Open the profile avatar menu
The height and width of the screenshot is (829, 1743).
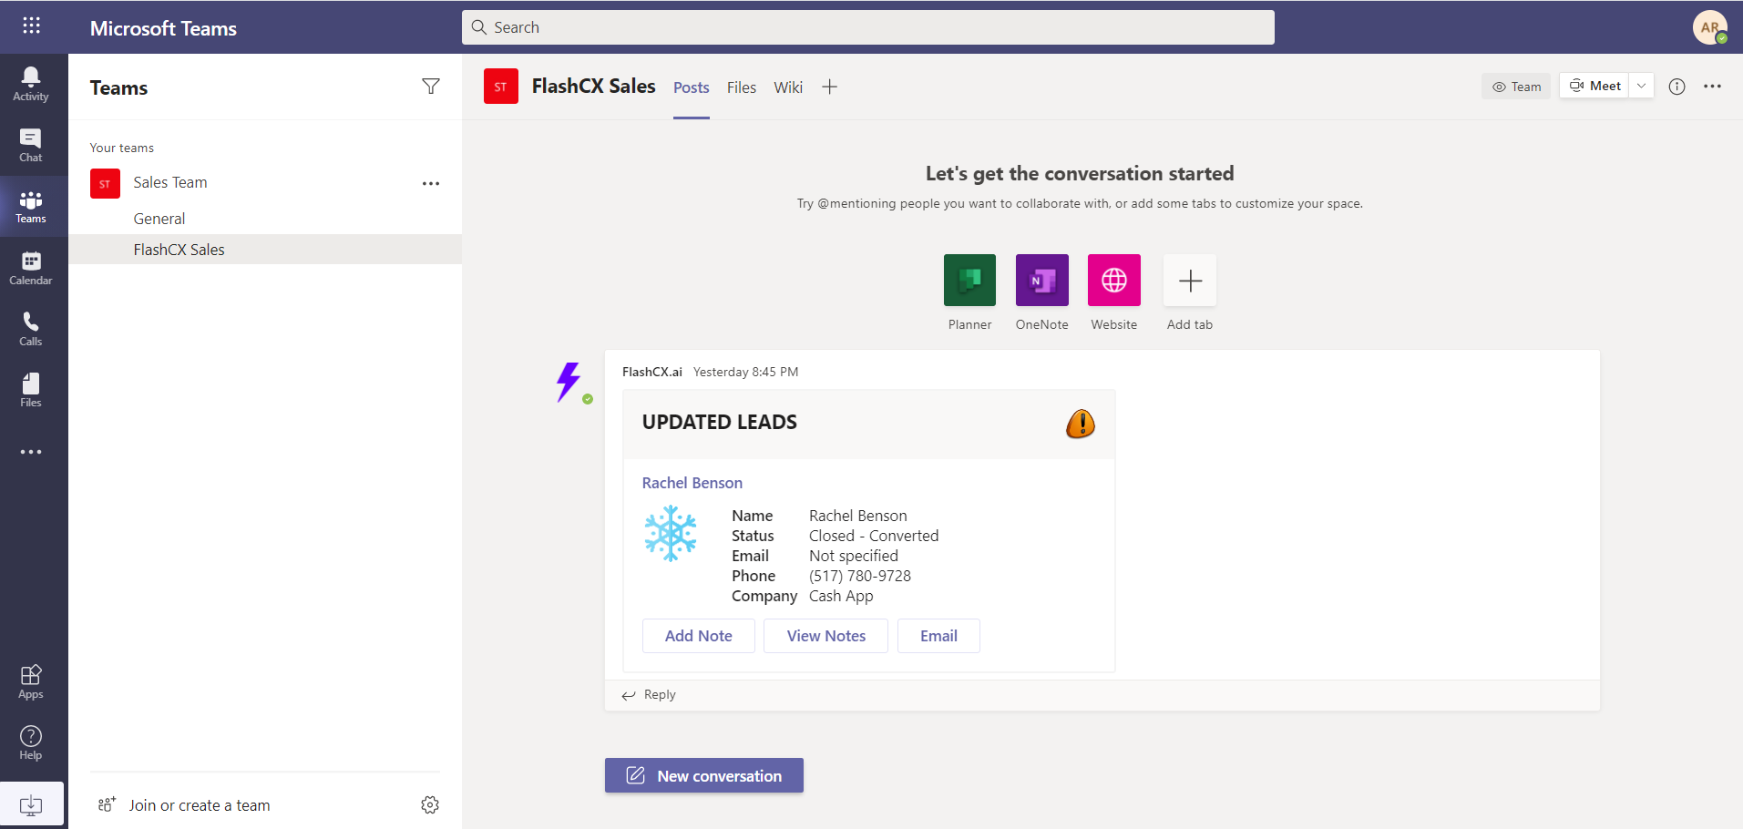tap(1710, 27)
